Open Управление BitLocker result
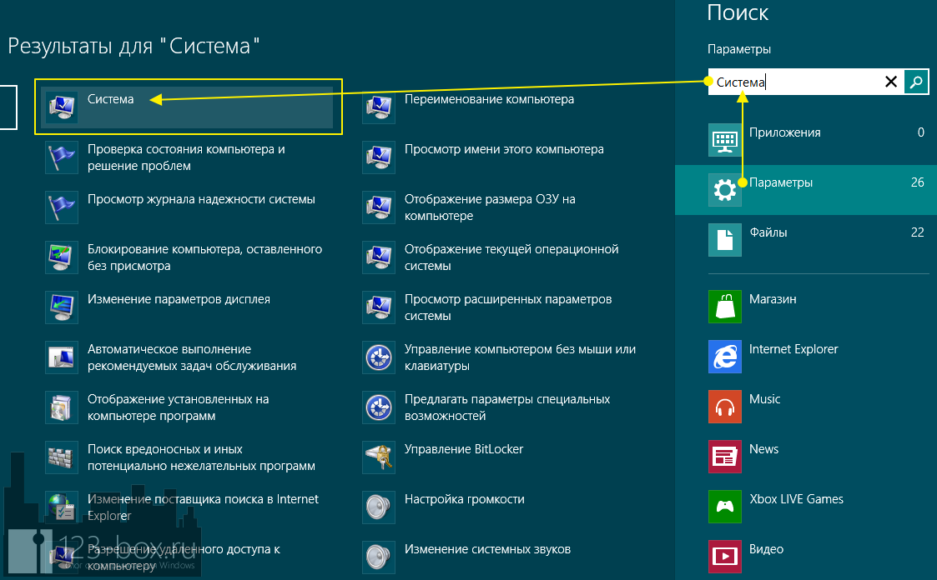Screen dimensions: 937x580 pos(464,449)
